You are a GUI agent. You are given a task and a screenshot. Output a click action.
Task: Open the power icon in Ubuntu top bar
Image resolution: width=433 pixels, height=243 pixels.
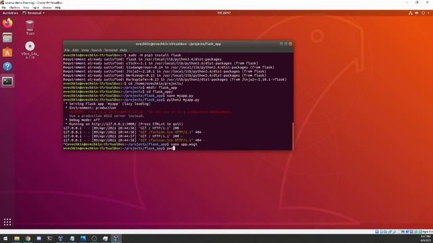click(423, 13)
